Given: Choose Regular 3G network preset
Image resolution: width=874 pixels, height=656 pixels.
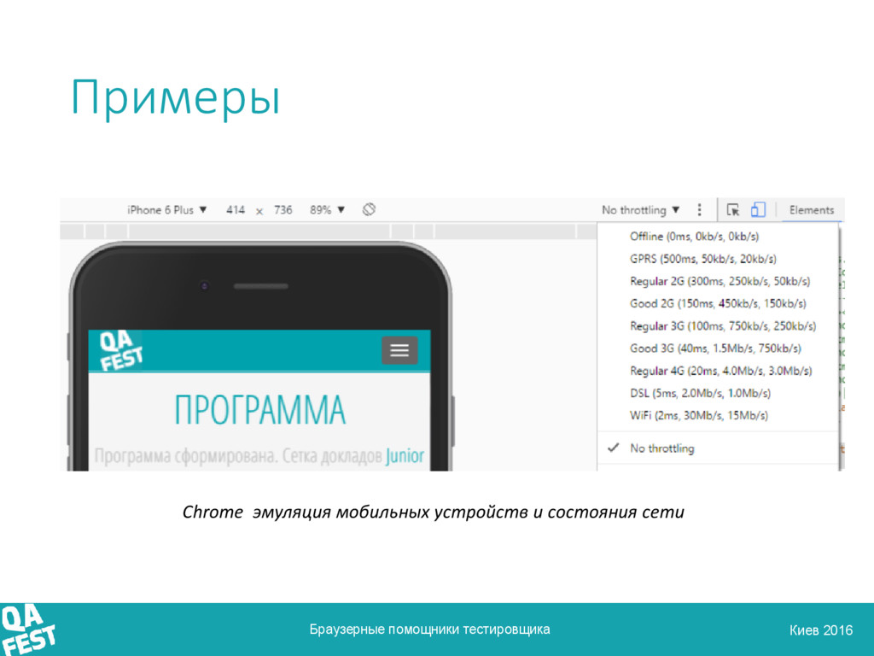Looking at the screenshot, I should 718,325.
